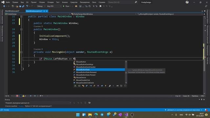Open Microsoft Edge from taskbar
Viewport: 210px width, 118px height.
coord(96,115)
